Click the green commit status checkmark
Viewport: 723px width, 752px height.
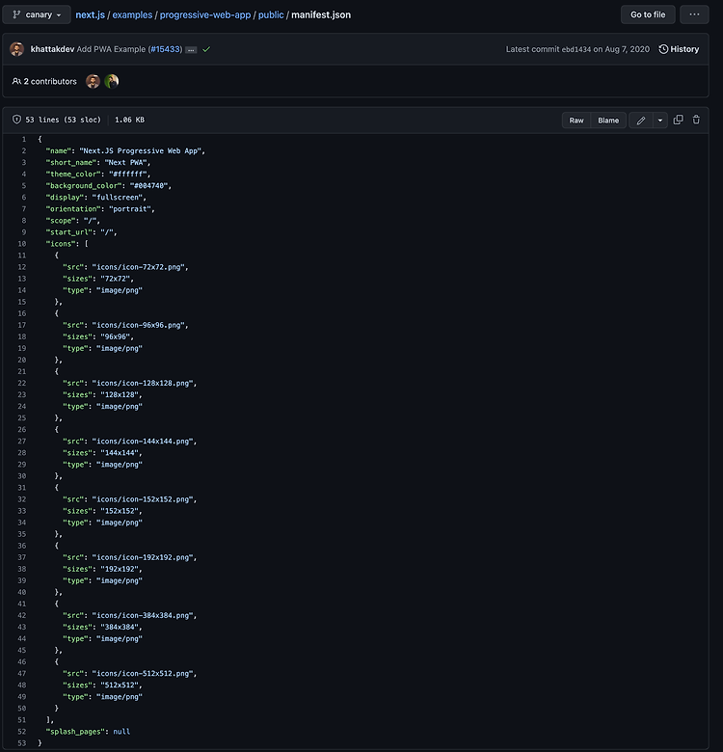pyautogui.click(x=206, y=49)
